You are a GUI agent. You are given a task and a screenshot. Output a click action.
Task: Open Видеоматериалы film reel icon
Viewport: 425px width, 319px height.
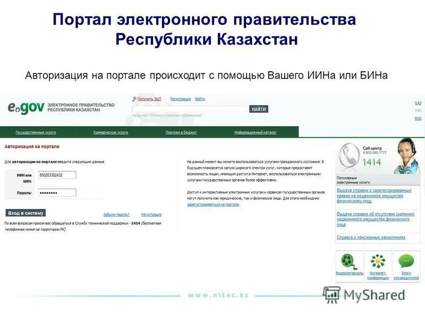(347, 261)
